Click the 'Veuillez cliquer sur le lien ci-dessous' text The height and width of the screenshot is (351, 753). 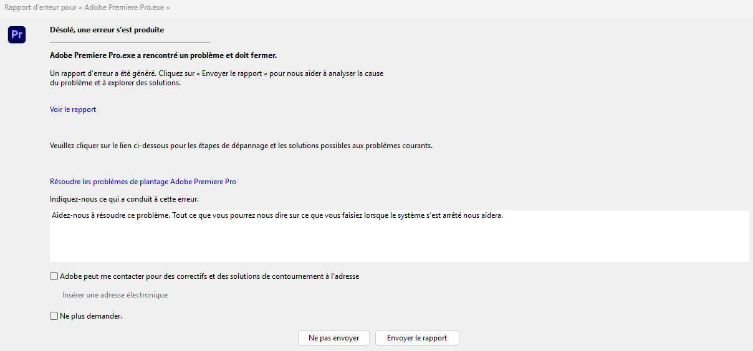pyautogui.click(x=241, y=146)
